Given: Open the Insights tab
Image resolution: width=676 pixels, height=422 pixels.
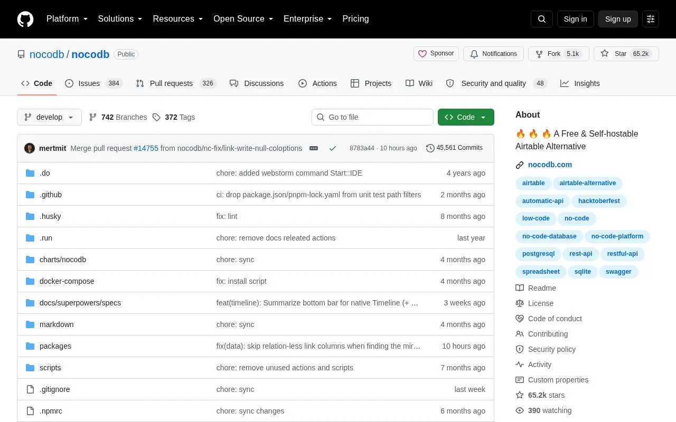Looking at the screenshot, I should pos(580,83).
